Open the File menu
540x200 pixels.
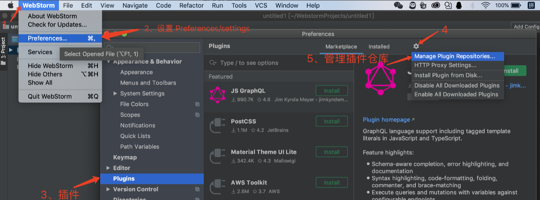point(68,5)
